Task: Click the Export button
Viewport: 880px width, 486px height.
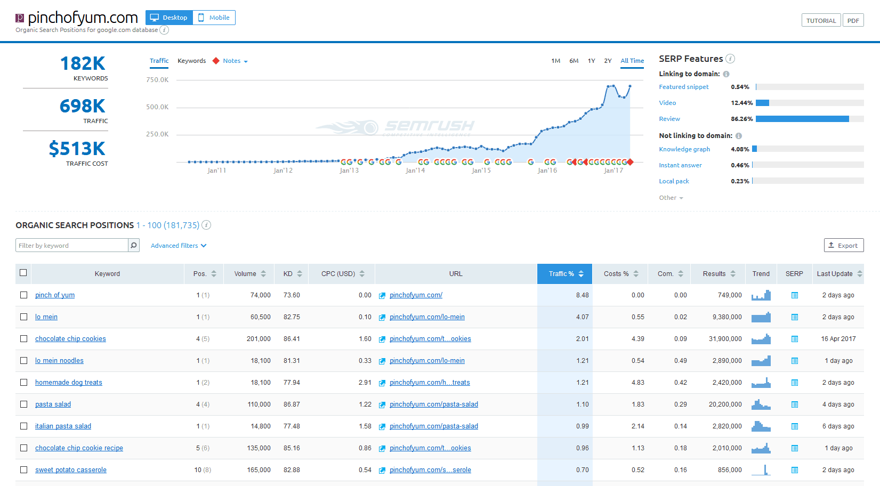Action: [x=844, y=245]
